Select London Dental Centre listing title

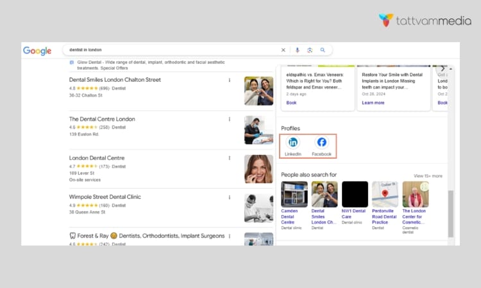[97, 158]
